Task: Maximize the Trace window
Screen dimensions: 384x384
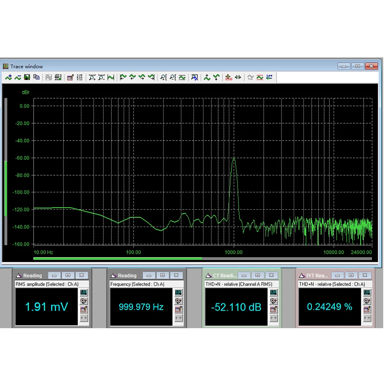Action: tap(358, 66)
